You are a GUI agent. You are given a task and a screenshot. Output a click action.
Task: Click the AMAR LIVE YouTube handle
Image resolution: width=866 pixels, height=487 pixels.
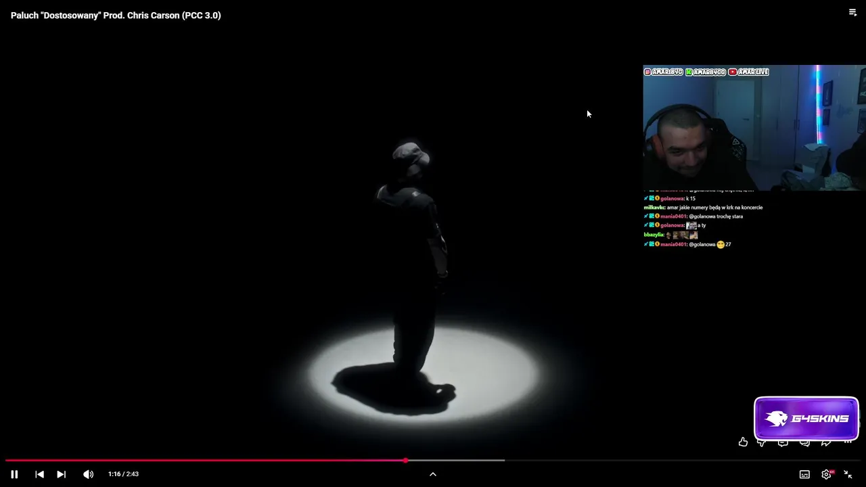point(748,72)
